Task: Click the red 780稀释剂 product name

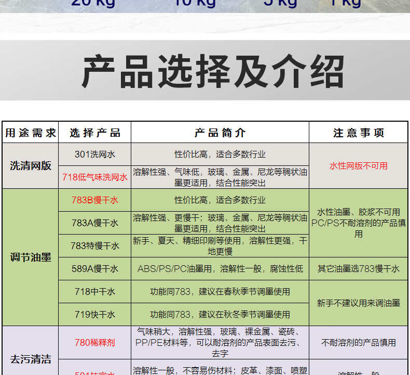Action: coord(94,343)
